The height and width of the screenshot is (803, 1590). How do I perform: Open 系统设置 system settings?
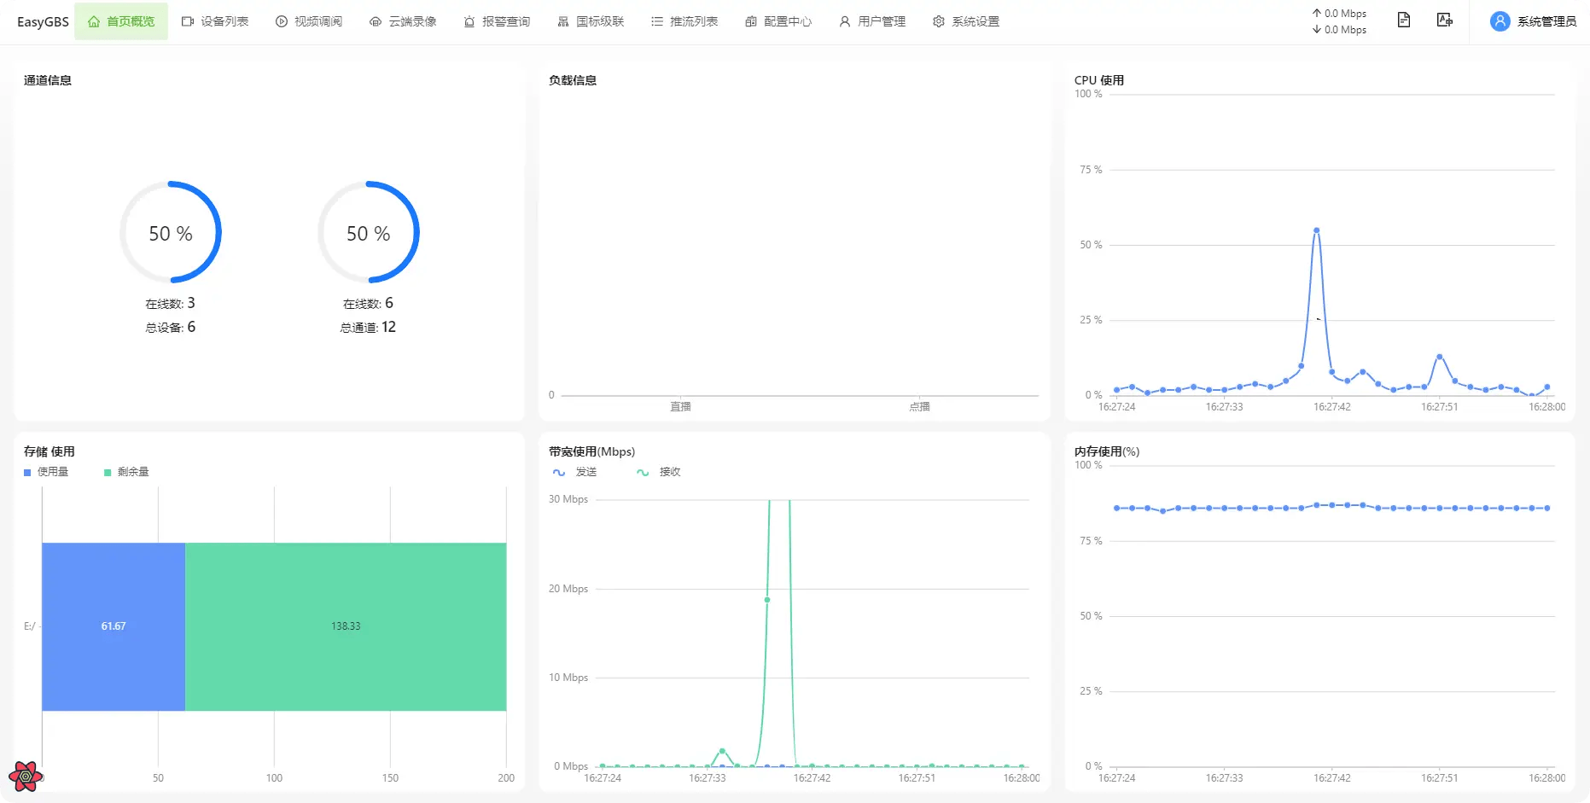[x=966, y=21]
